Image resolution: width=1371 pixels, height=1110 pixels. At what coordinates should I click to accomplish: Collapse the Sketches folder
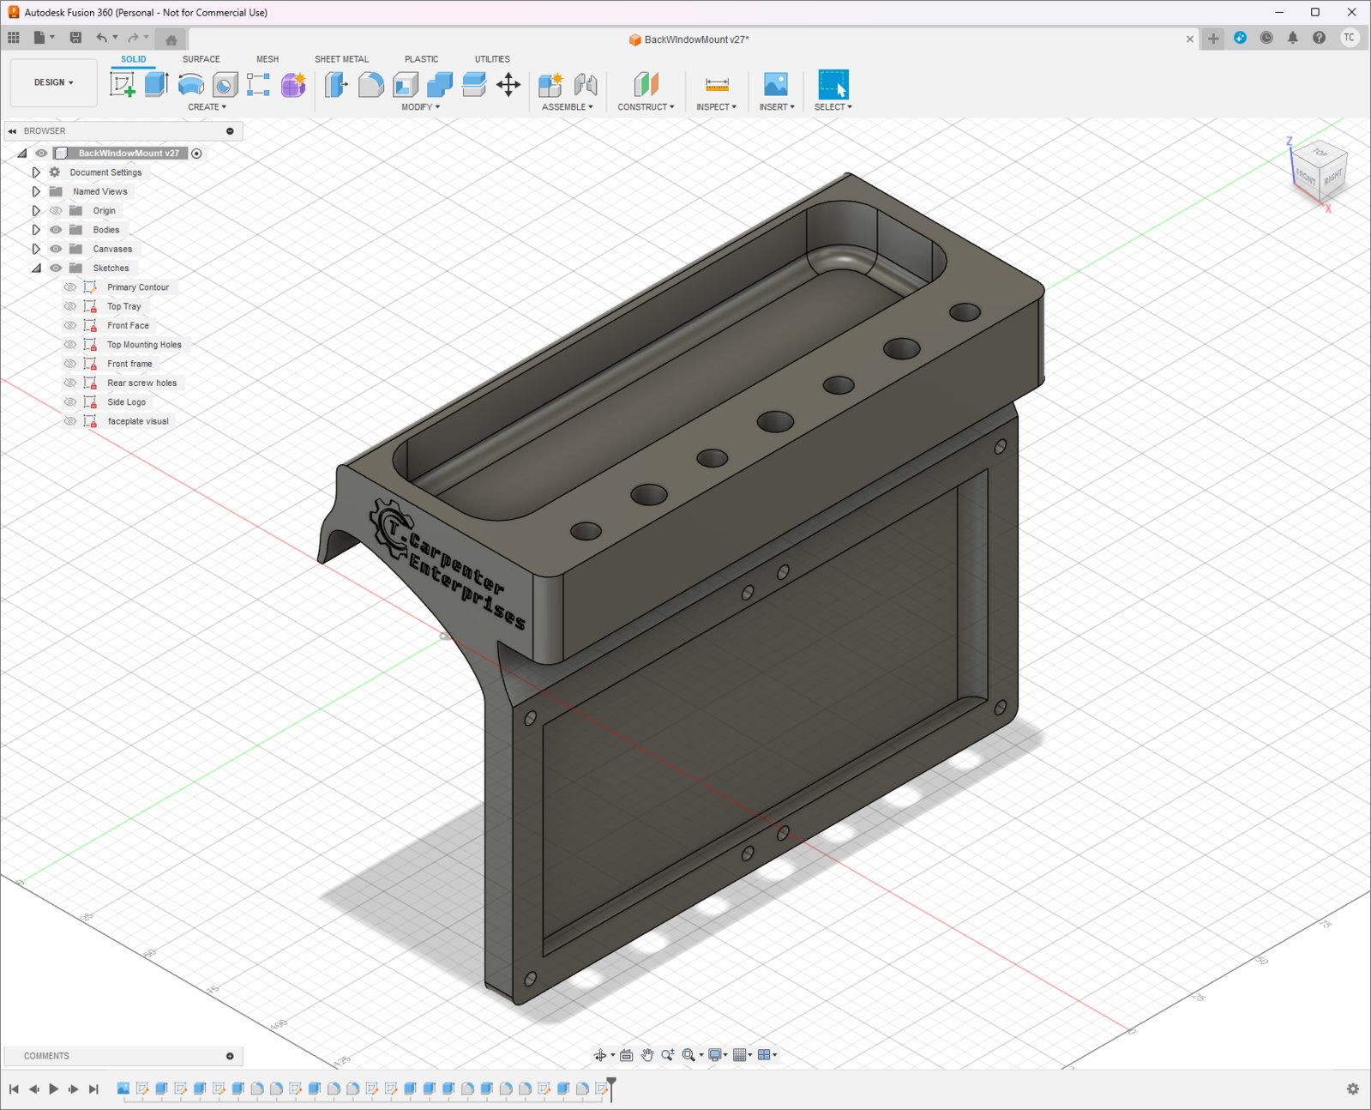point(36,268)
